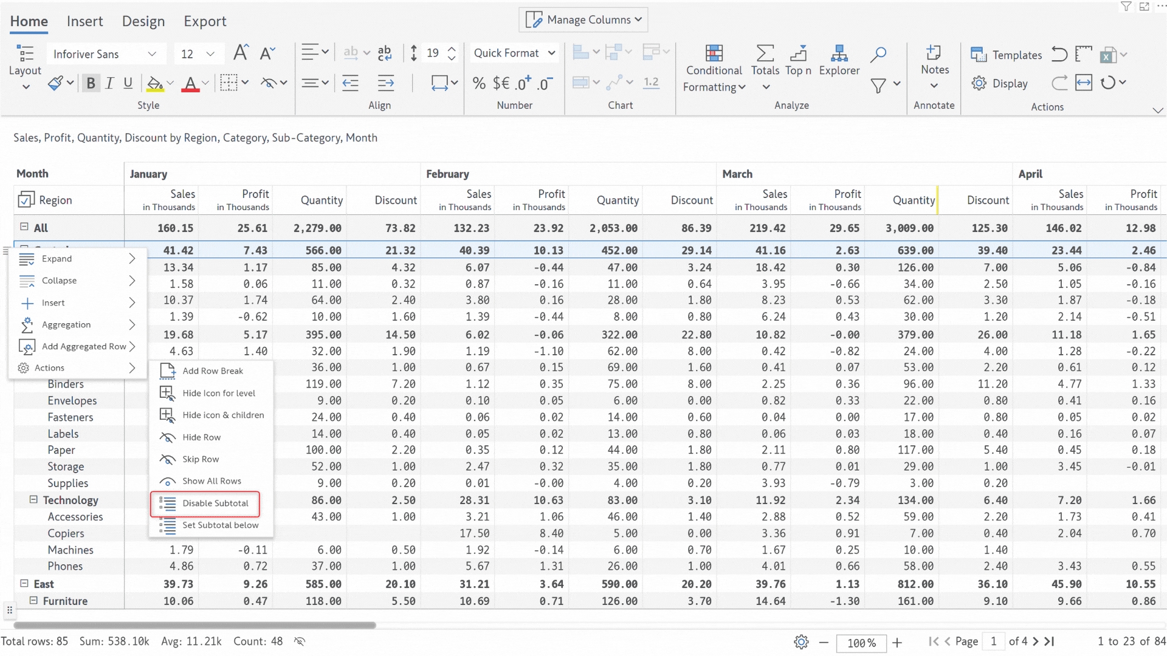The width and height of the screenshot is (1167, 656).
Task: Collapse the Technology category row
Action: (33, 499)
